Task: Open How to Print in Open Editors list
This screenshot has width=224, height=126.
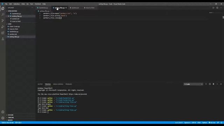Action: point(16,21)
